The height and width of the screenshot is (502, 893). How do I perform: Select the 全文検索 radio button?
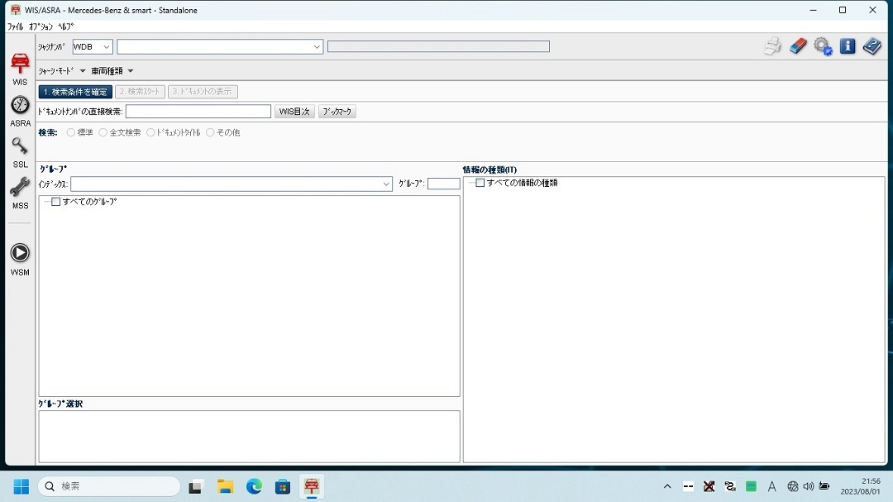pyautogui.click(x=103, y=132)
